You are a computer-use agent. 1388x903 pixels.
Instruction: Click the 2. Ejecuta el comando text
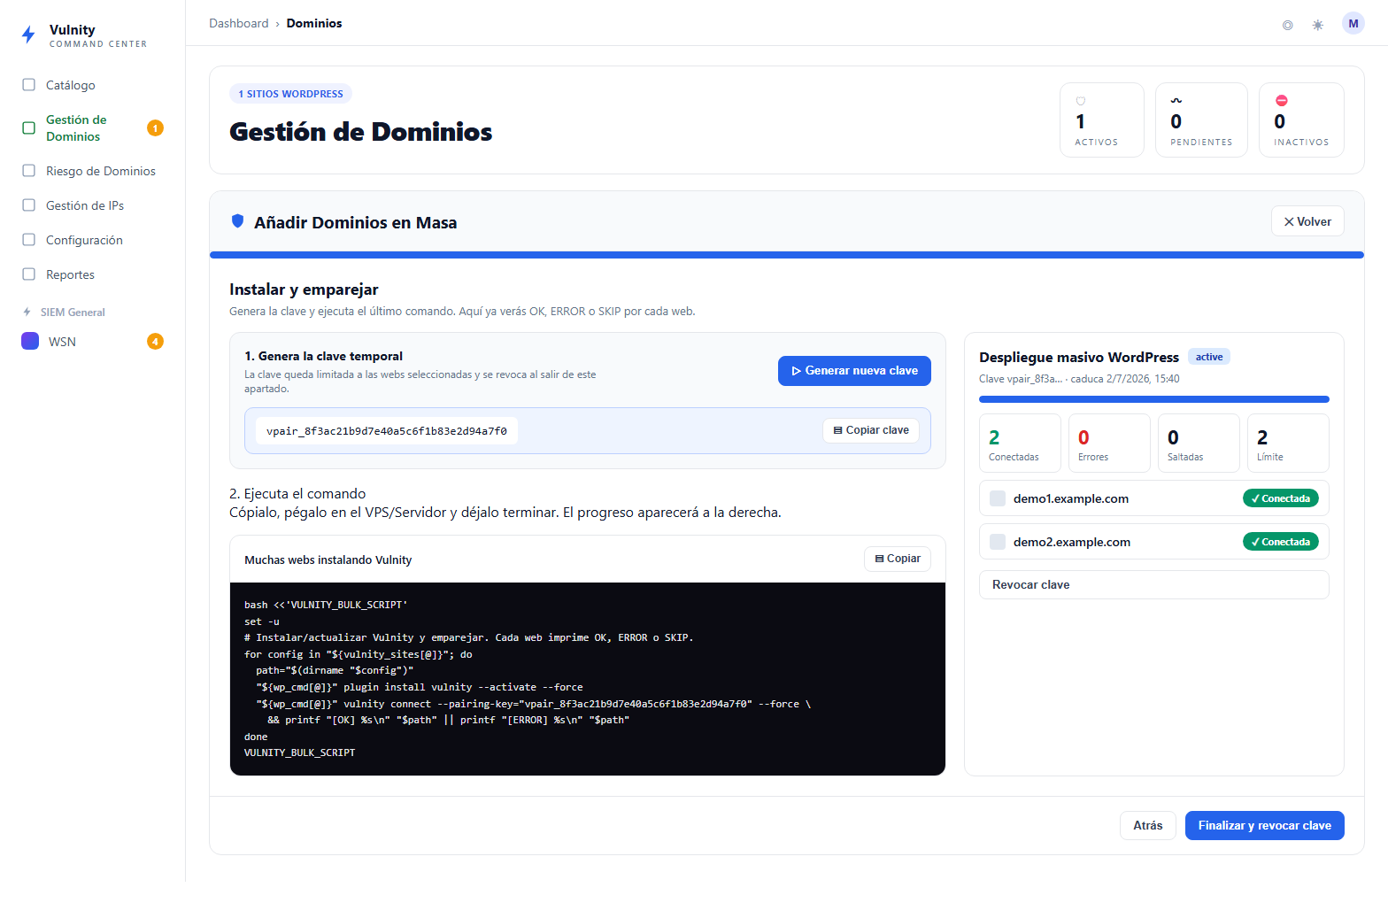297,493
